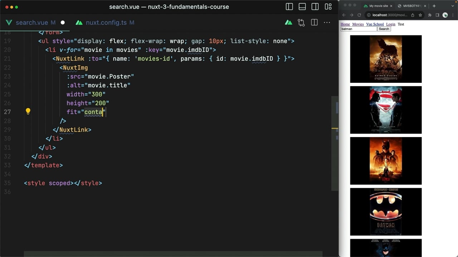Select the My movie site browser tab
Image resolution: width=458 pixels, height=257 pixels.
(x=378, y=6)
